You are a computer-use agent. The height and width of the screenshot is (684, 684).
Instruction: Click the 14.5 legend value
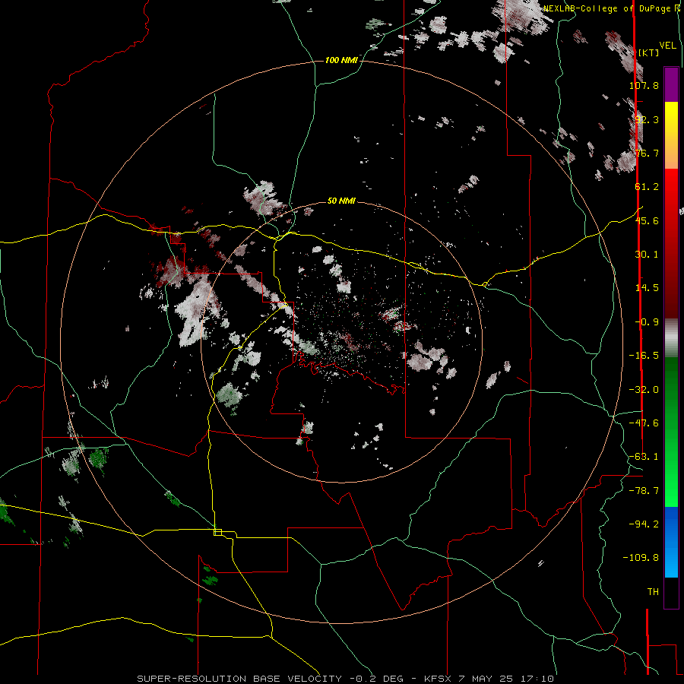pyautogui.click(x=647, y=288)
